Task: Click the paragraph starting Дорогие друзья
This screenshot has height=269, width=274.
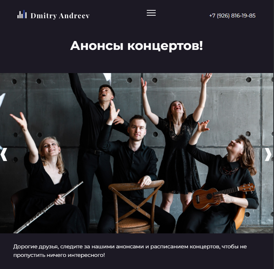Action: 130,251
